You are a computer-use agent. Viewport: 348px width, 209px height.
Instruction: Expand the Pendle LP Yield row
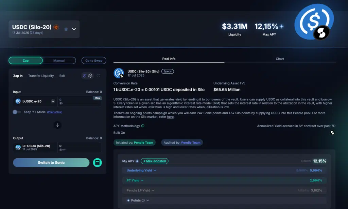coord(224,190)
